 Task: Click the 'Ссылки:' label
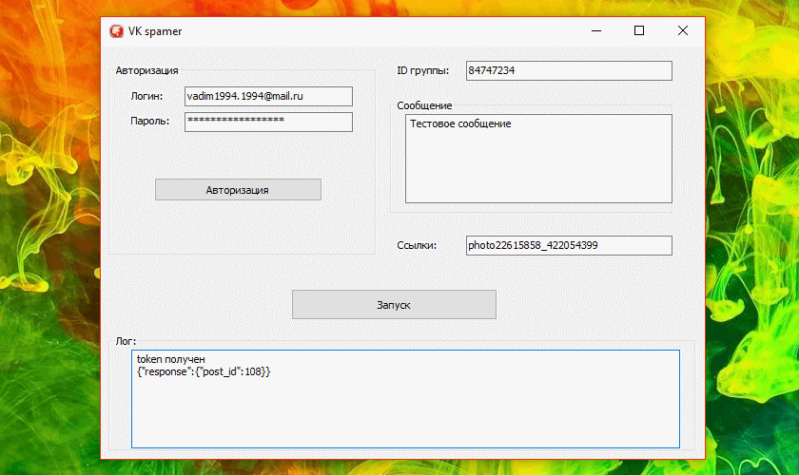point(417,245)
